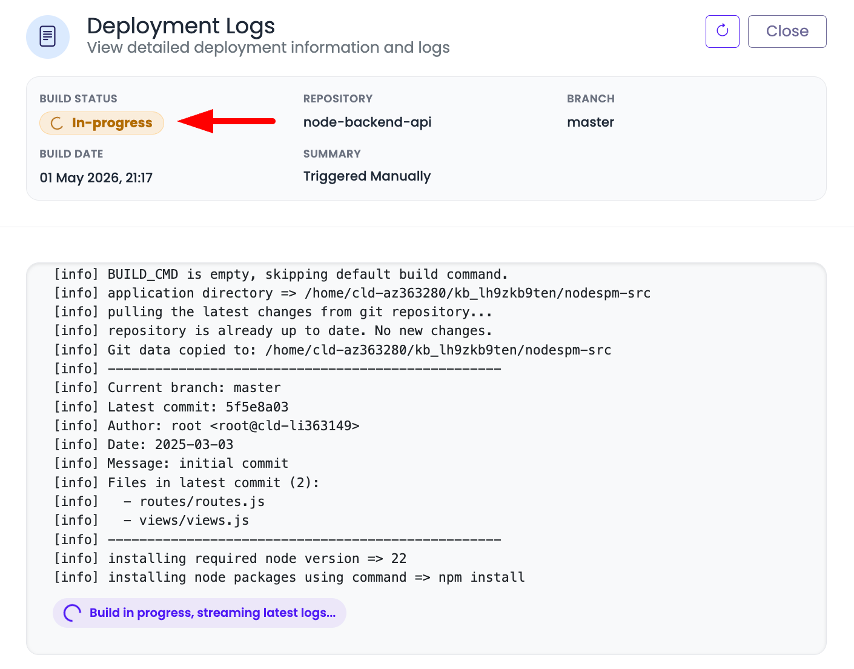This screenshot has width=854, height=669.
Task: Click log line 'Files in latest commit (2):'
Action: pos(187,483)
